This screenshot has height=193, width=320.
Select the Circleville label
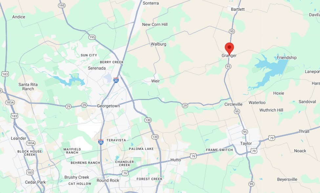click(233, 104)
